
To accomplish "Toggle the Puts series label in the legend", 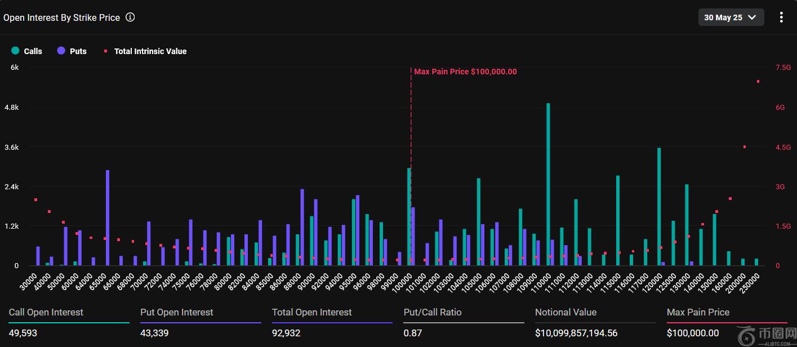I will tap(78, 51).
